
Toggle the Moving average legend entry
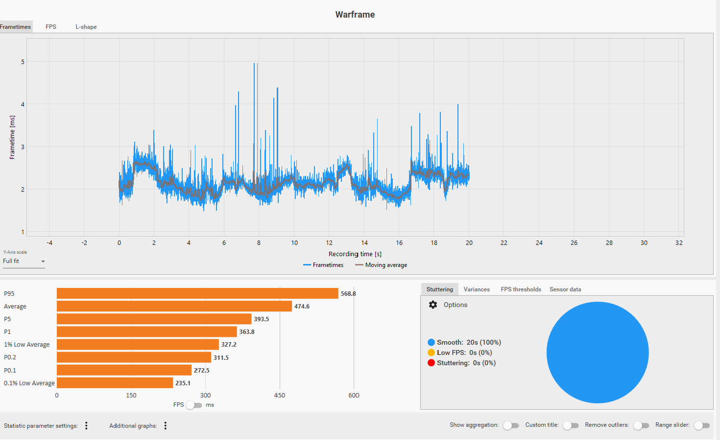[381, 265]
